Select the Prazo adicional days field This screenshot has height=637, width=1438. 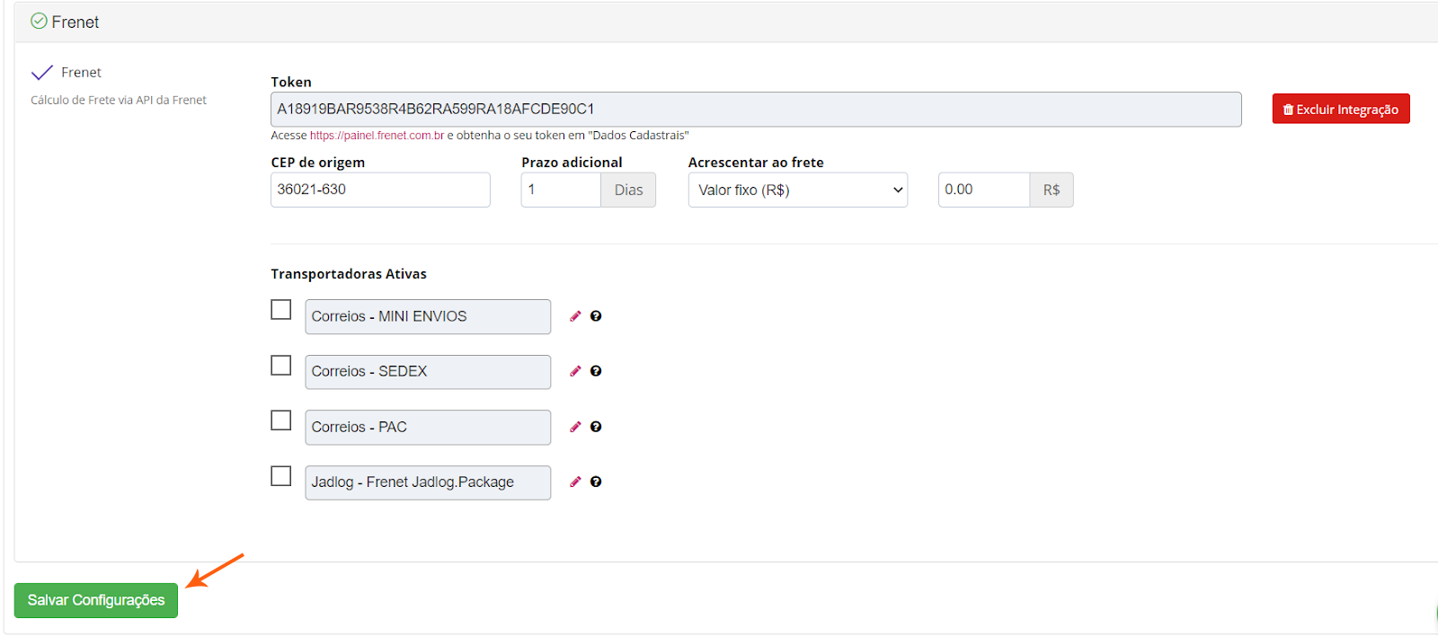click(x=561, y=190)
